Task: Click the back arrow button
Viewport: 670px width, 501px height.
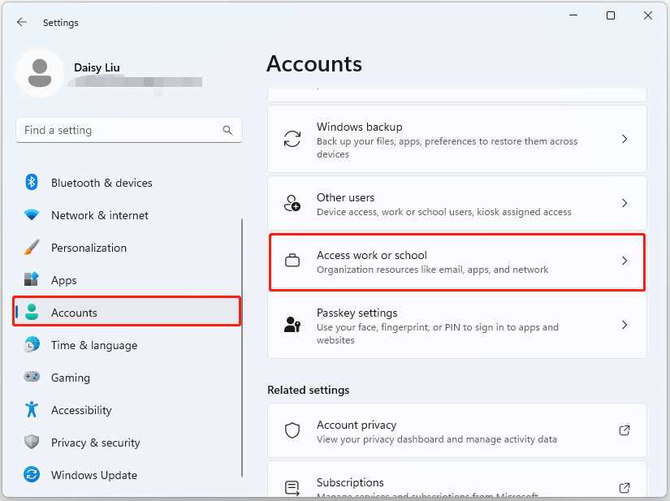Action: click(22, 22)
